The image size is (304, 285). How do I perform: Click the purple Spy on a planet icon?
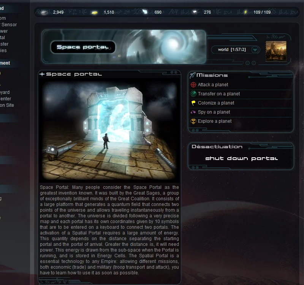coord(193,112)
